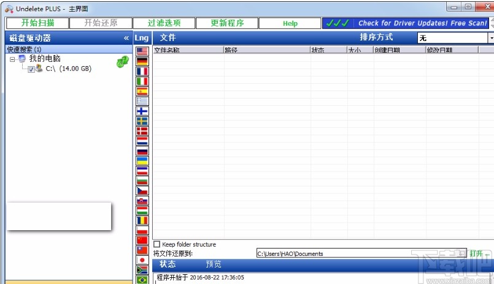This screenshot has height=284, width=494.
Task: Choose the Japanese flag language
Action: [142, 260]
